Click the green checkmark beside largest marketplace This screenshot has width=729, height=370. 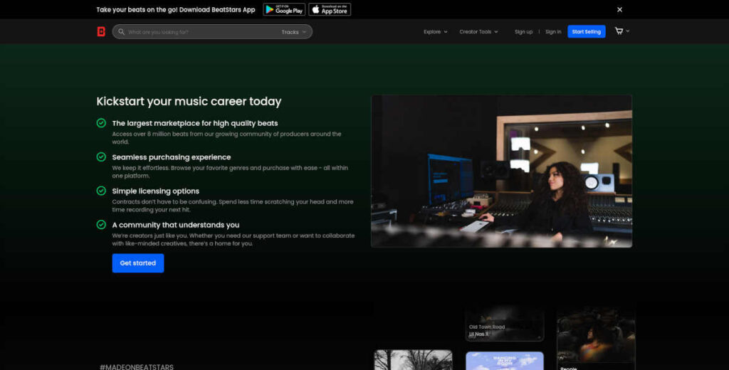101,122
